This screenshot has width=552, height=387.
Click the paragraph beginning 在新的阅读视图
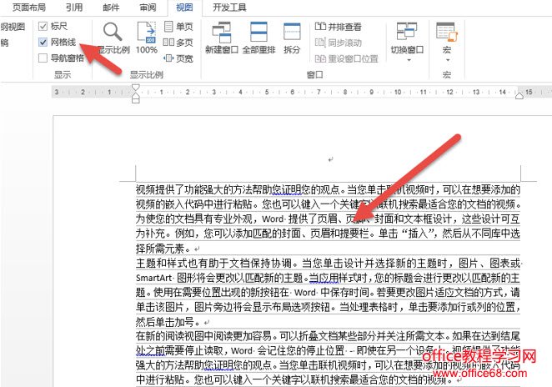click(328, 358)
